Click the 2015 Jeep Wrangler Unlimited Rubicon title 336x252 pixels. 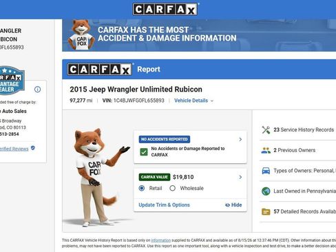(x=136, y=90)
